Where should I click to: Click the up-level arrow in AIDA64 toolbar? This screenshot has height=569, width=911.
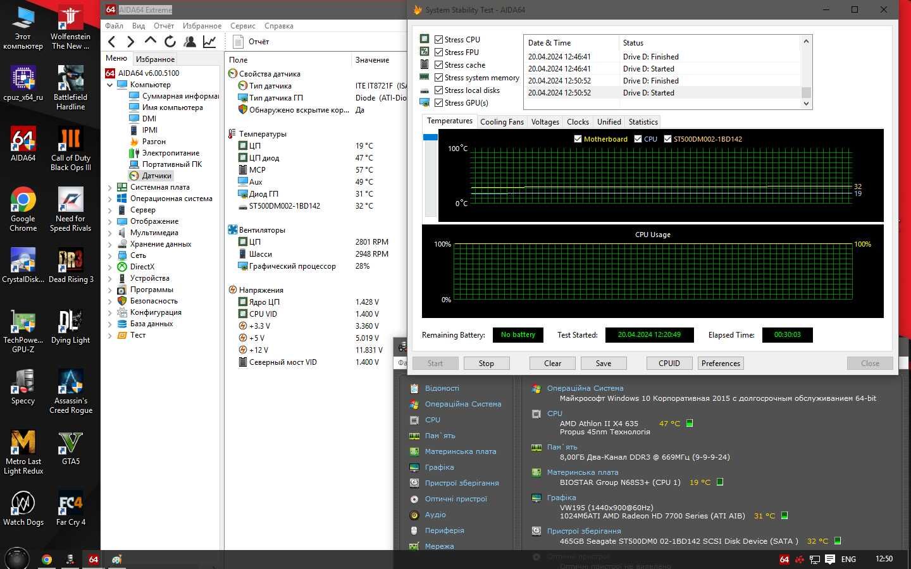pyautogui.click(x=150, y=41)
